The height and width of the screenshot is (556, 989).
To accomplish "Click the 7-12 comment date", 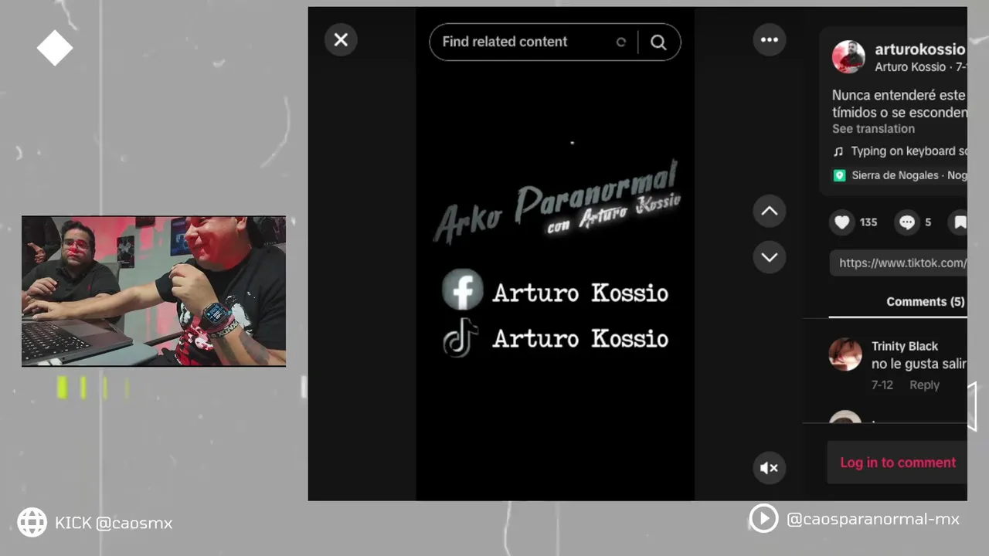I will (882, 385).
